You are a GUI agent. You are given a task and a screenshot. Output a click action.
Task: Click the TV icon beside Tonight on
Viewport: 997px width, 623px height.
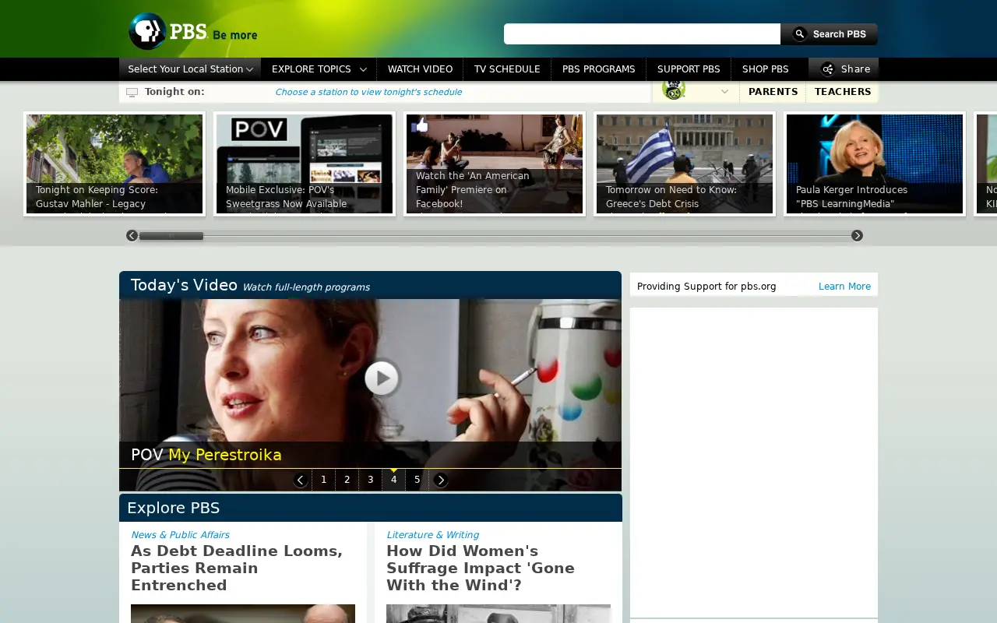point(132,92)
